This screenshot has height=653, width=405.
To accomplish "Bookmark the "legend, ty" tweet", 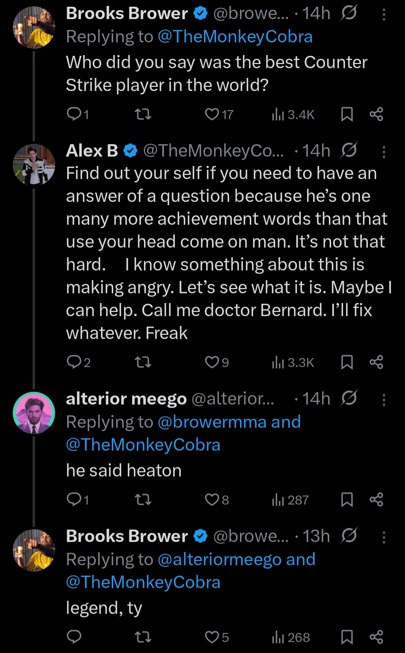I will click(x=347, y=637).
